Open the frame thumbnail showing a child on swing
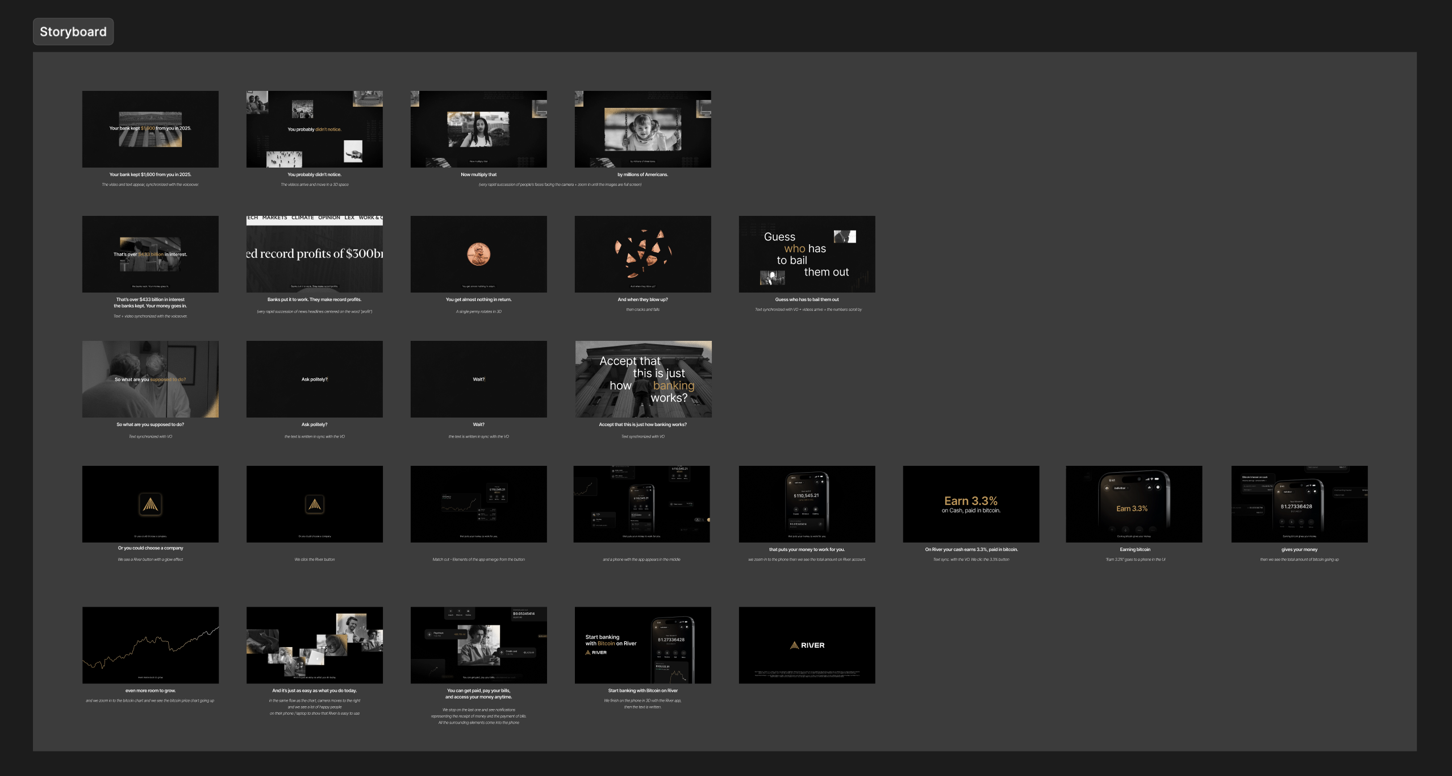1452x776 pixels. click(x=643, y=129)
